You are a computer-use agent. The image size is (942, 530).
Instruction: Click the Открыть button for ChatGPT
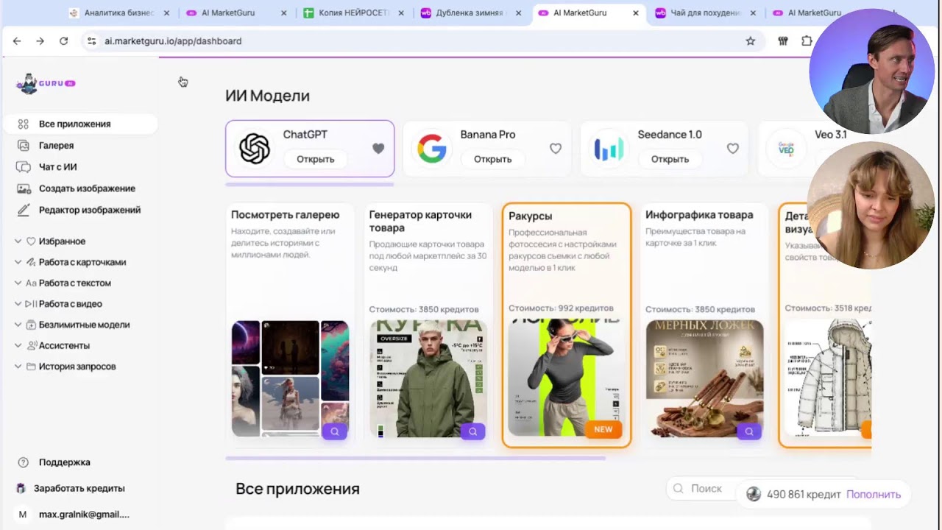[x=315, y=159]
